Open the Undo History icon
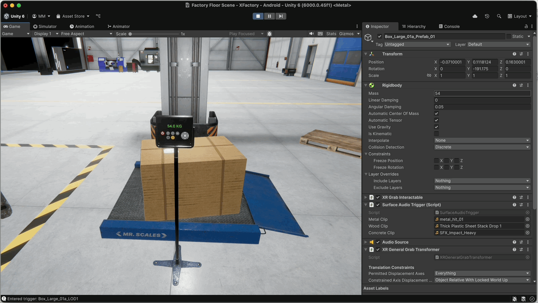The height and width of the screenshot is (303, 538). point(487,16)
